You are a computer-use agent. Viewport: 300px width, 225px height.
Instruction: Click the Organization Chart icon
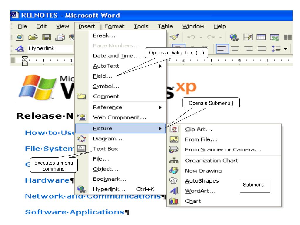174,160
